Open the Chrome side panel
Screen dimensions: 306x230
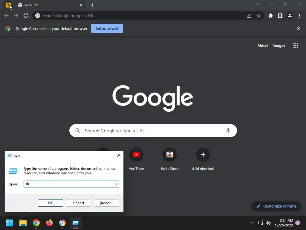tap(280, 16)
